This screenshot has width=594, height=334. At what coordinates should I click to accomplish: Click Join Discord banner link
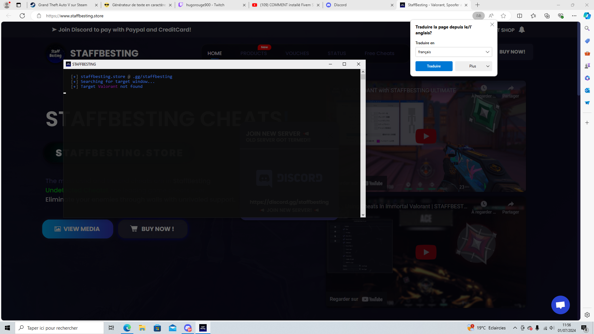122,30
